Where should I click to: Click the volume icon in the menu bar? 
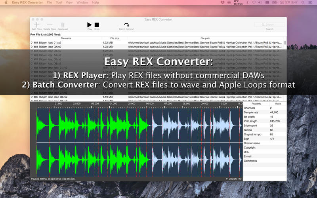pyautogui.click(x=260, y=2)
